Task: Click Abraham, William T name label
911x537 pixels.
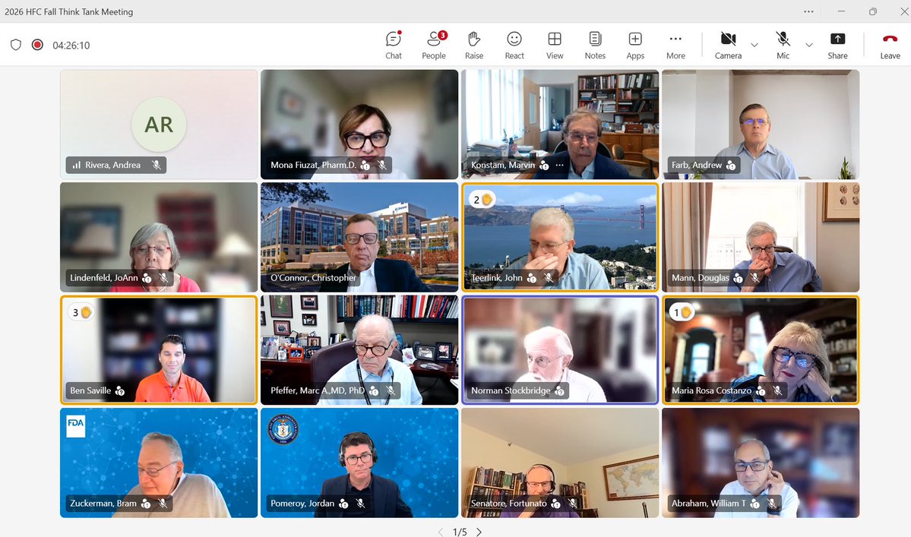Action: [709, 504]
